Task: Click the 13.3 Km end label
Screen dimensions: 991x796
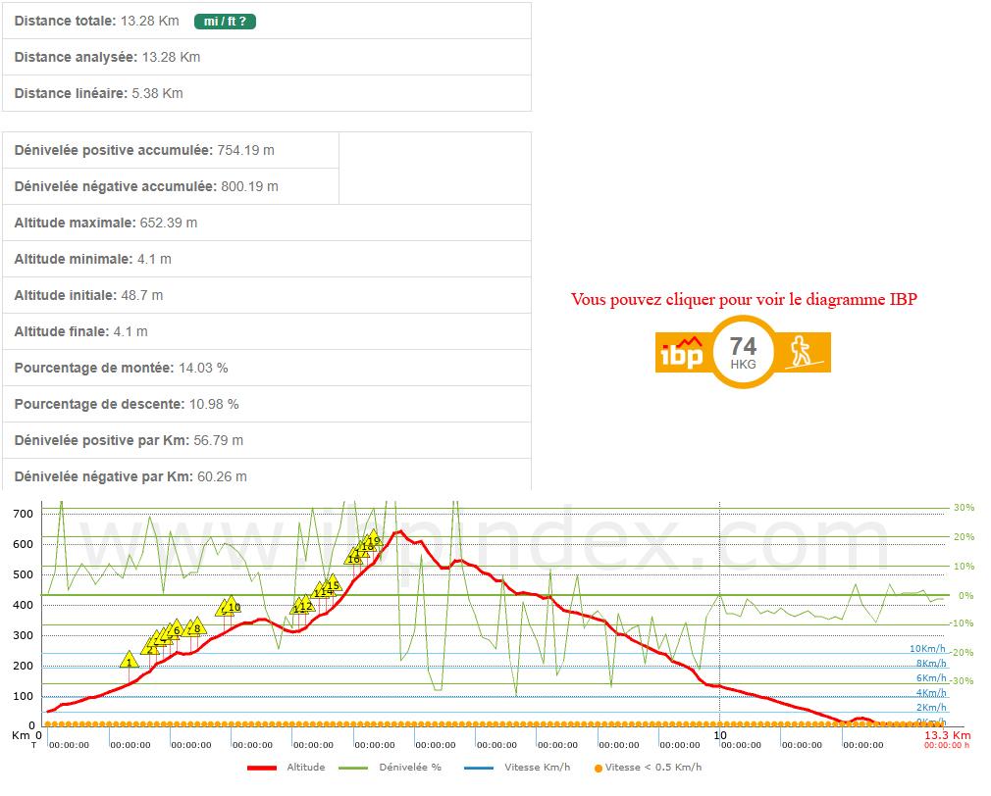Action: (x=947, y=734)
